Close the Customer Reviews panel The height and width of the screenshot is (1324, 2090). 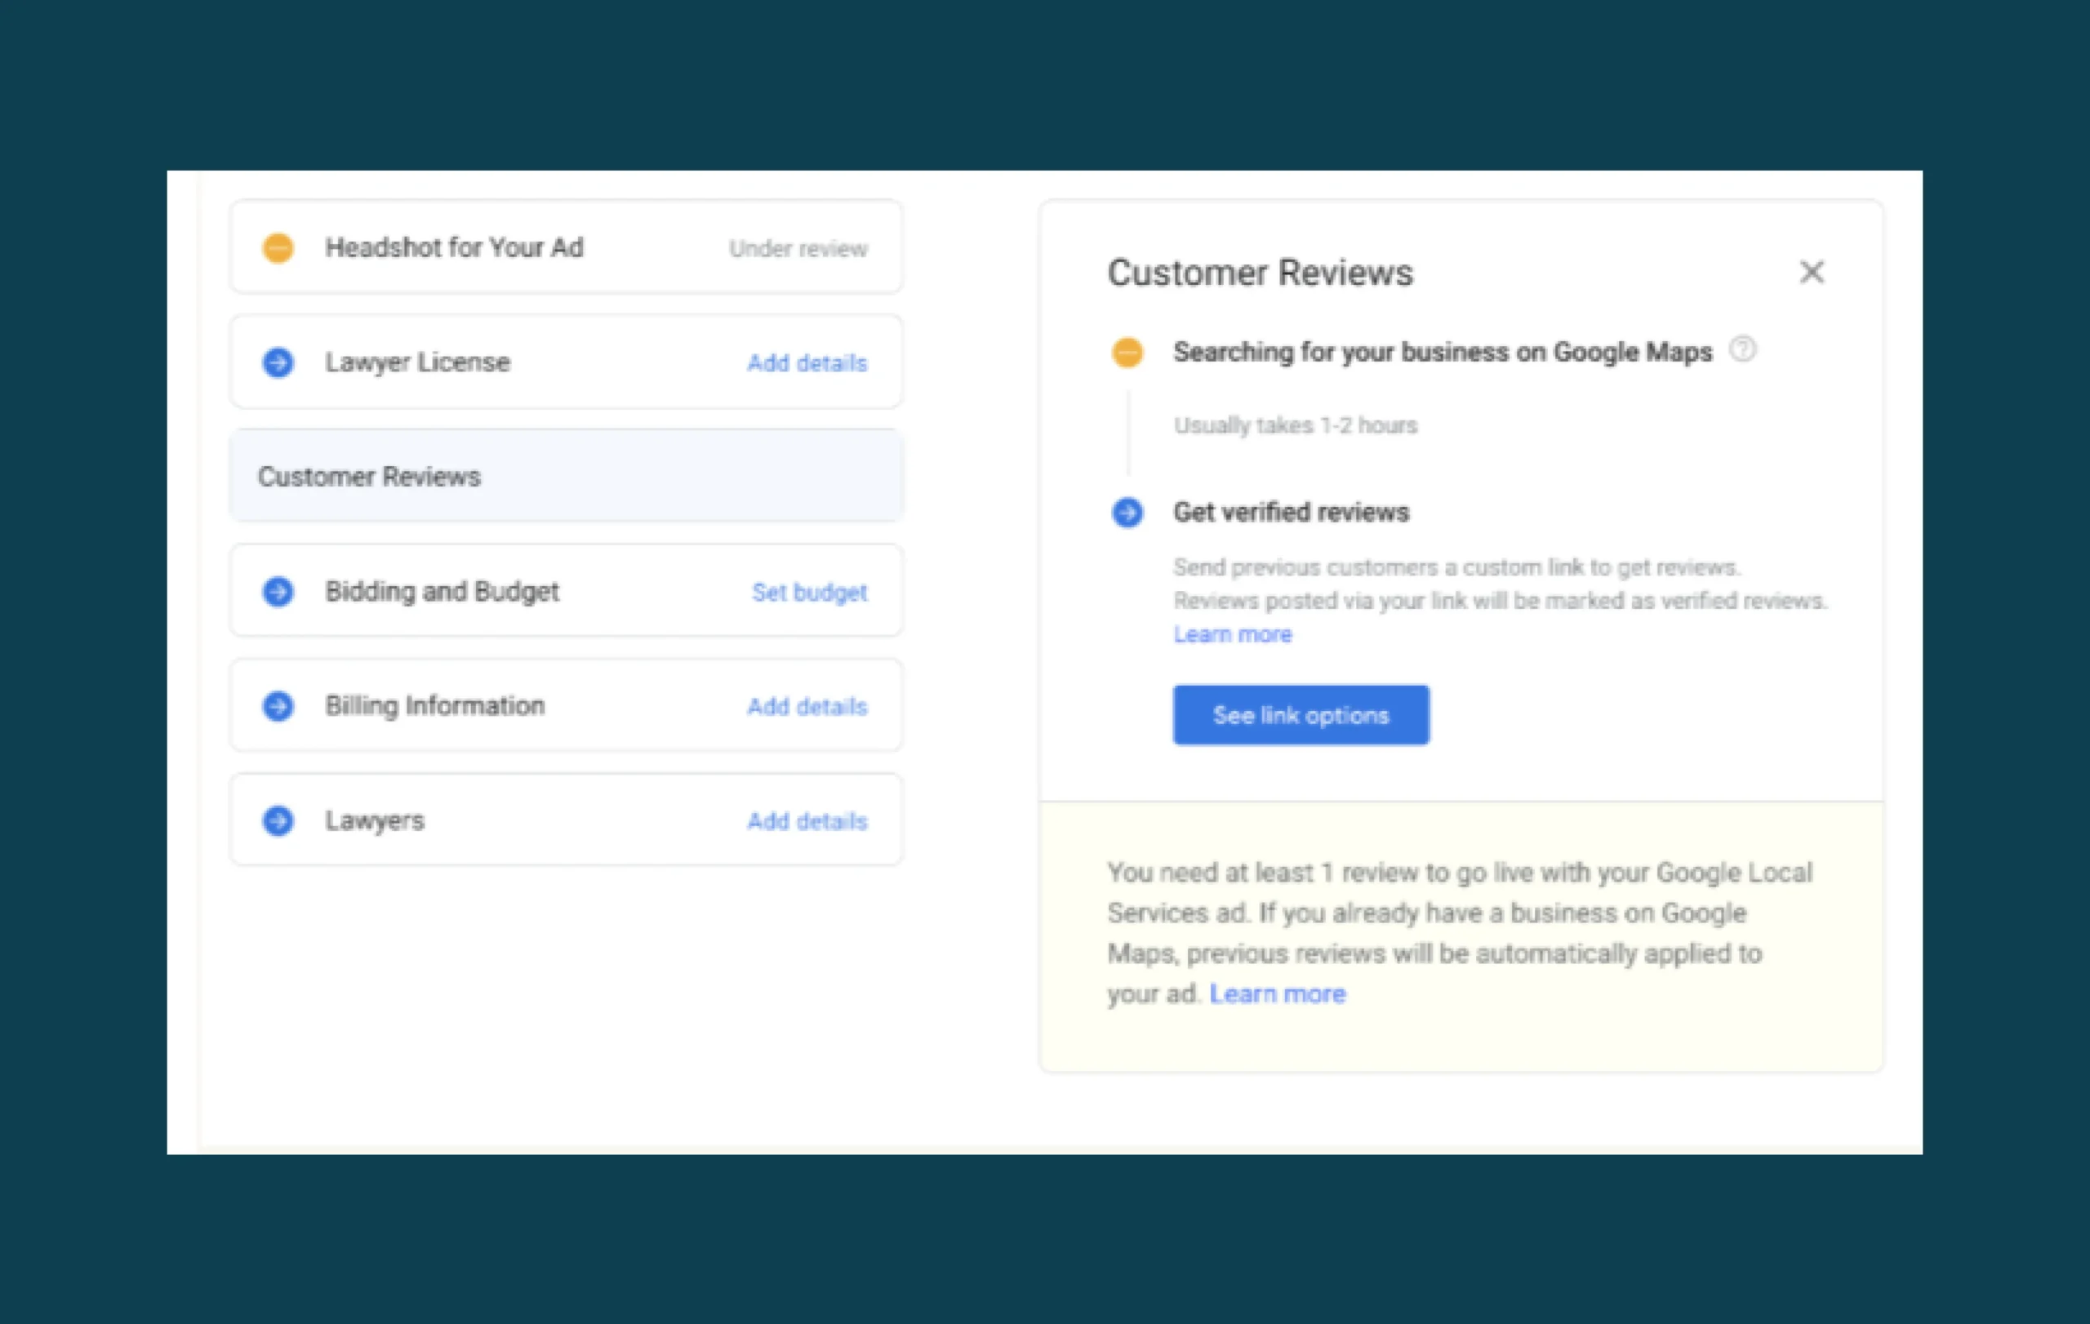point(1812,273)
